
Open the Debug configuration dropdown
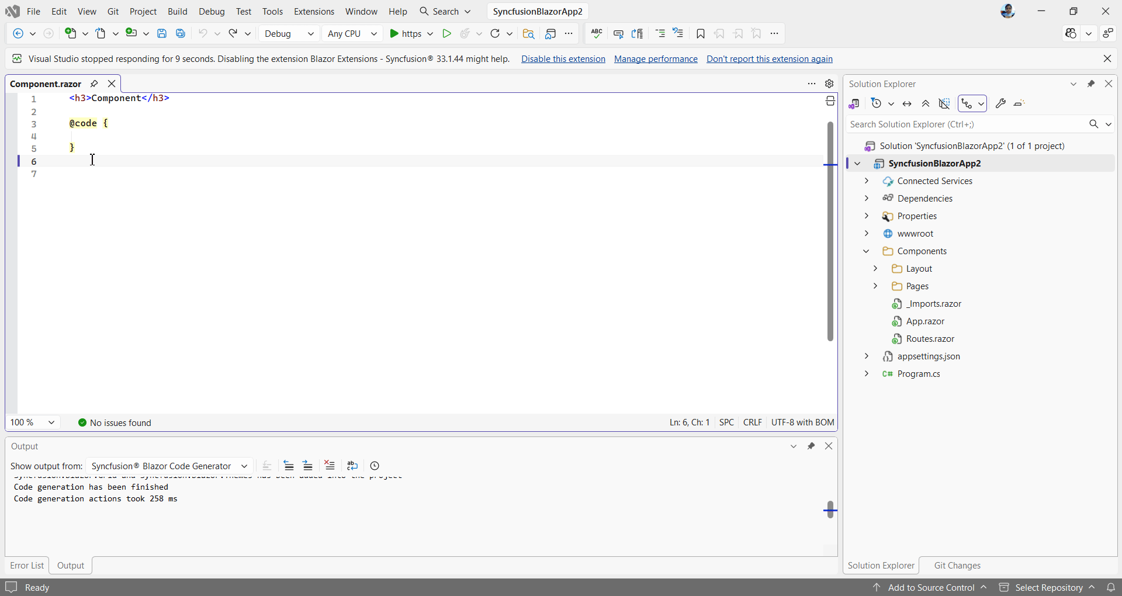(x=289, y=34)
